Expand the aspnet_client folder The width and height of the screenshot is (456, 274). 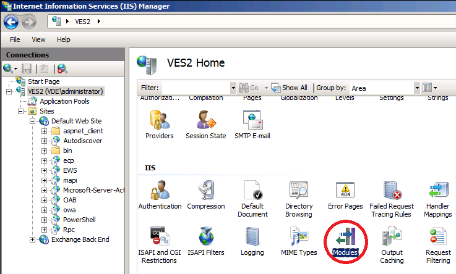tap(44, 131)
